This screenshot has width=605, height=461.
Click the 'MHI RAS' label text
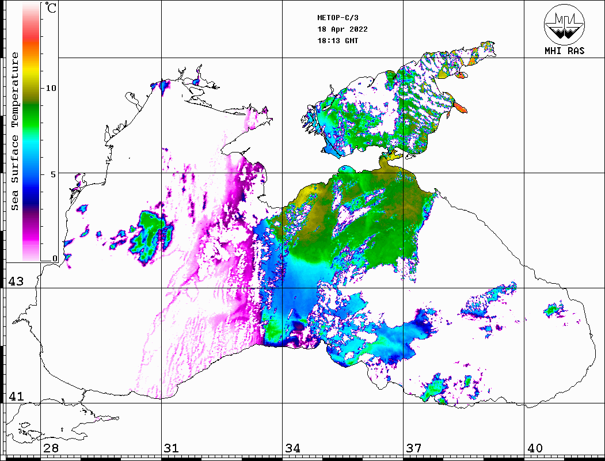tap(564, 51)
